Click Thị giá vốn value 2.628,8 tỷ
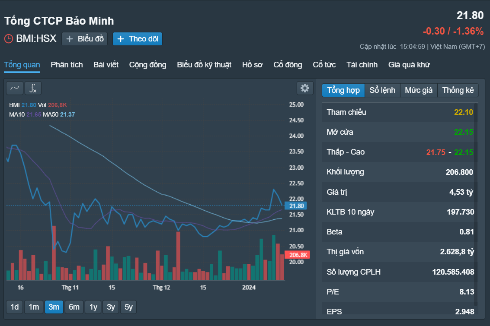 (x=457, y=252)
